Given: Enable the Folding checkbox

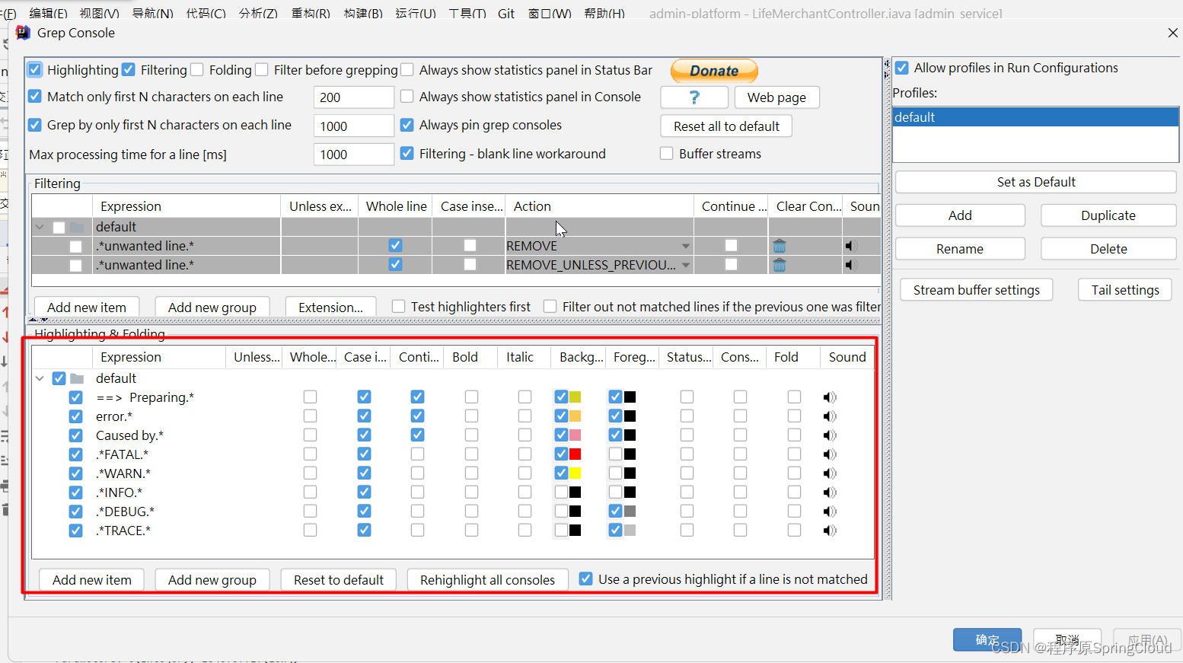Looking at the screenshot, I should coord(197,70).
